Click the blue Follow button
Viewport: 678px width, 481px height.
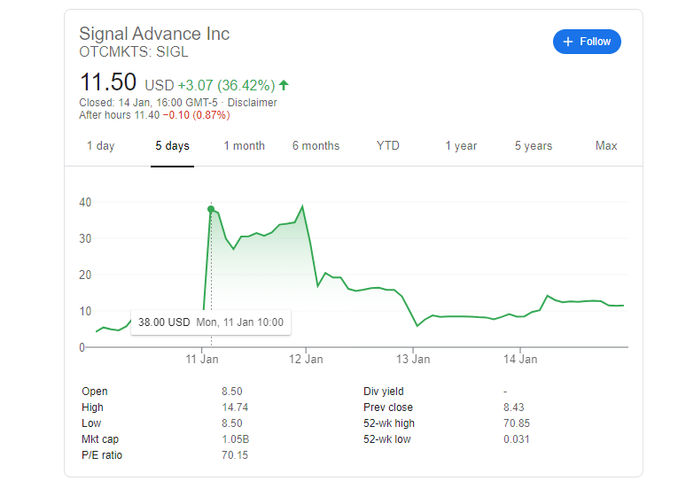587,42
